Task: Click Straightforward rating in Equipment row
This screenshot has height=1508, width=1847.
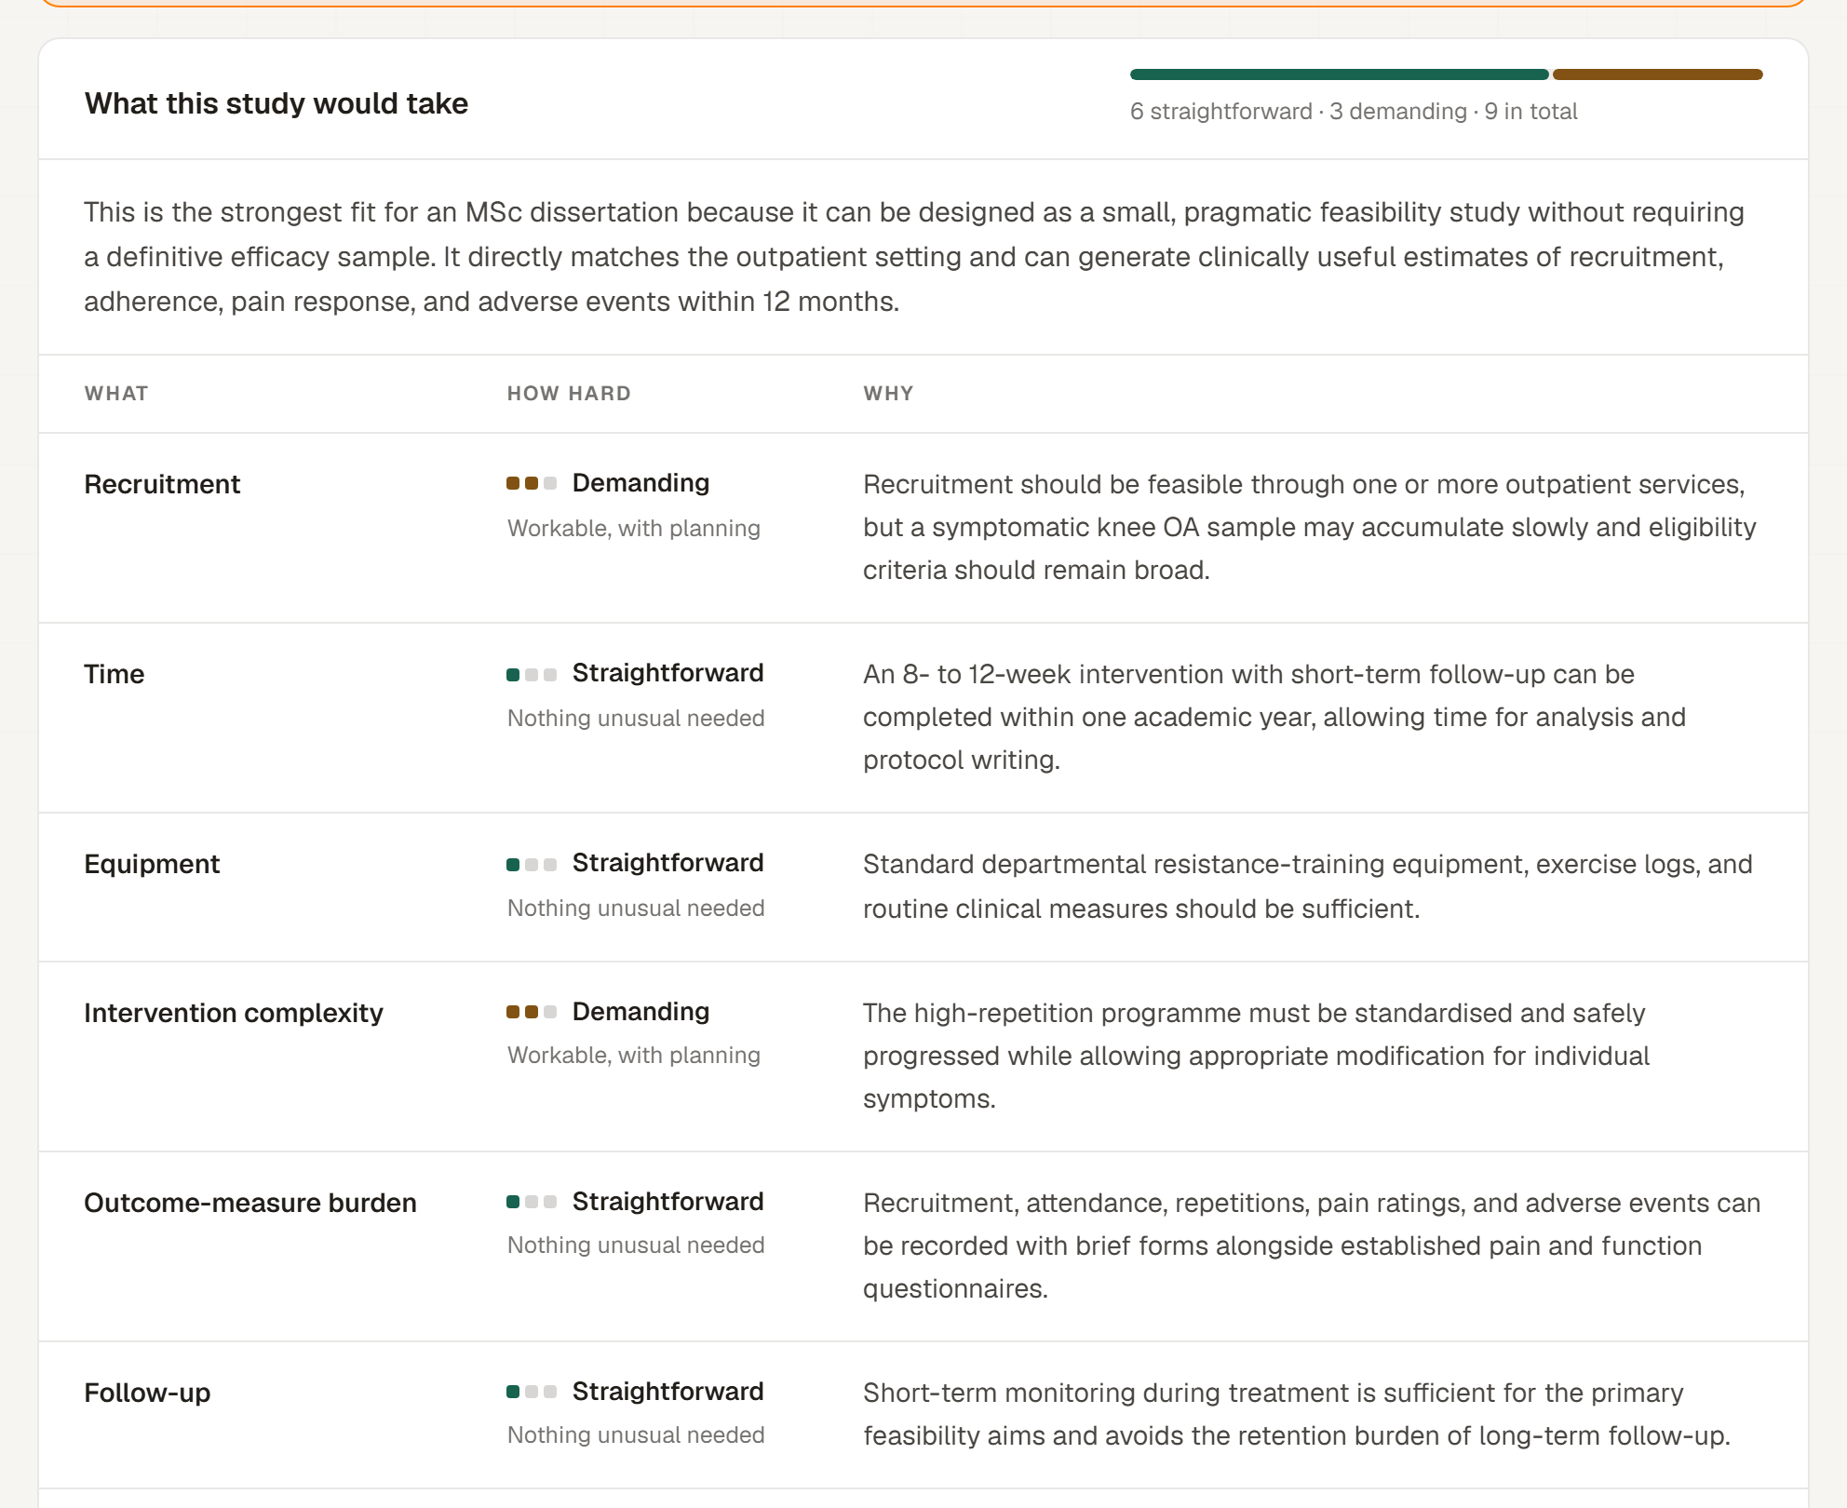Action: 667,863
